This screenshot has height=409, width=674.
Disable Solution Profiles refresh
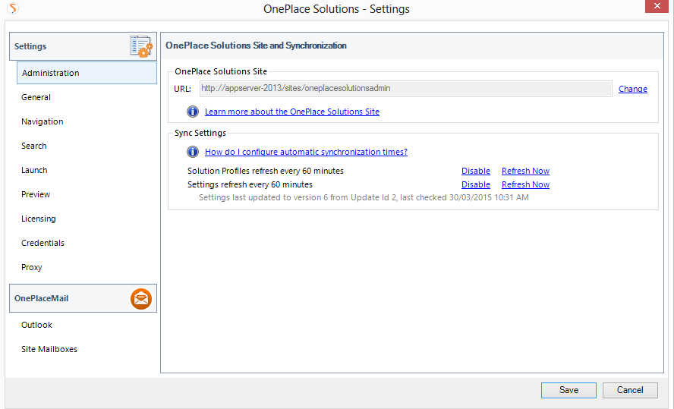tap(475, 171)
